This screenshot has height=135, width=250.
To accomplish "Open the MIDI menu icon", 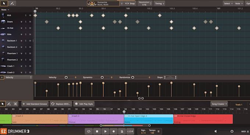I will coord(248,131).
